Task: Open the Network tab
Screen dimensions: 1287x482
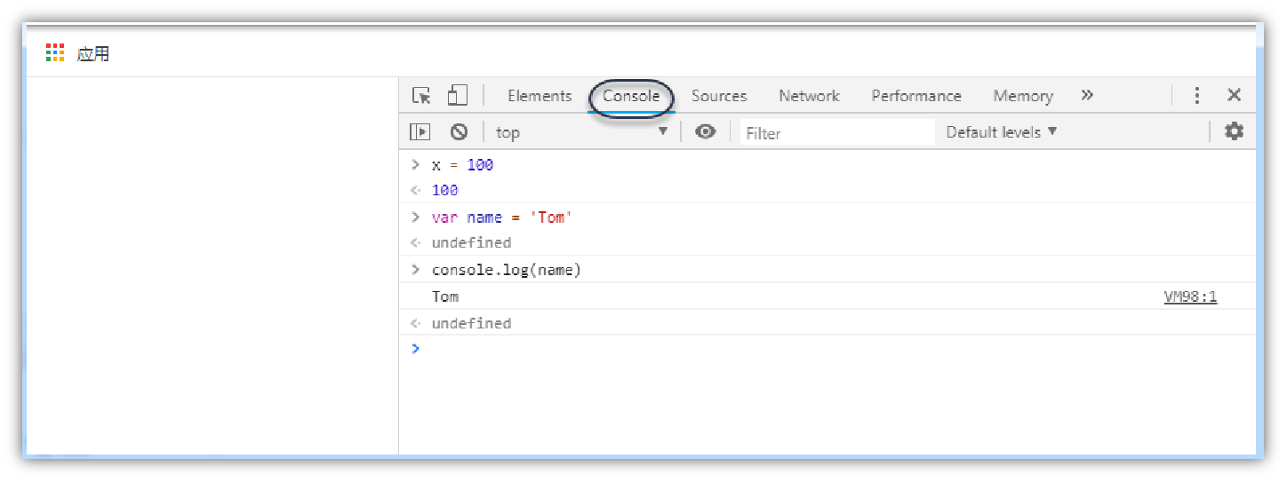Action: (809, 96)
